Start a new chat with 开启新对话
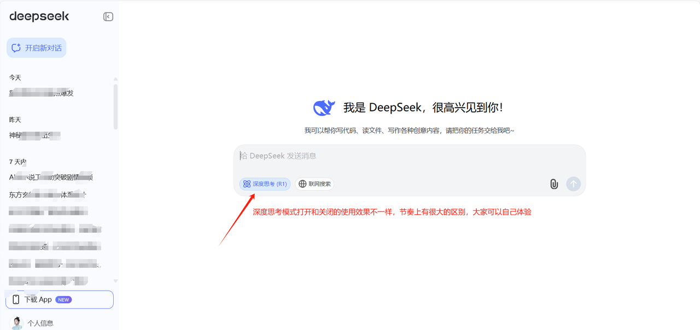 pos(37,48)
